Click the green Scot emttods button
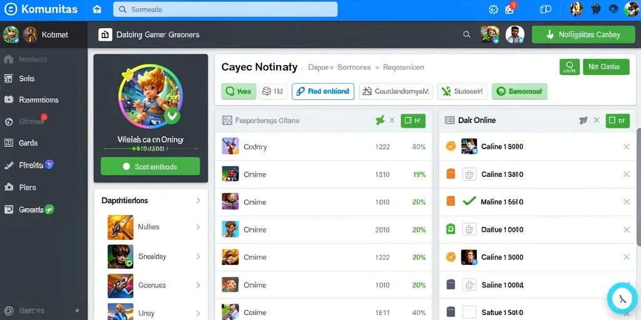This screenshot has height=320, width=641. pyautogui.click(x=150, y=166)
